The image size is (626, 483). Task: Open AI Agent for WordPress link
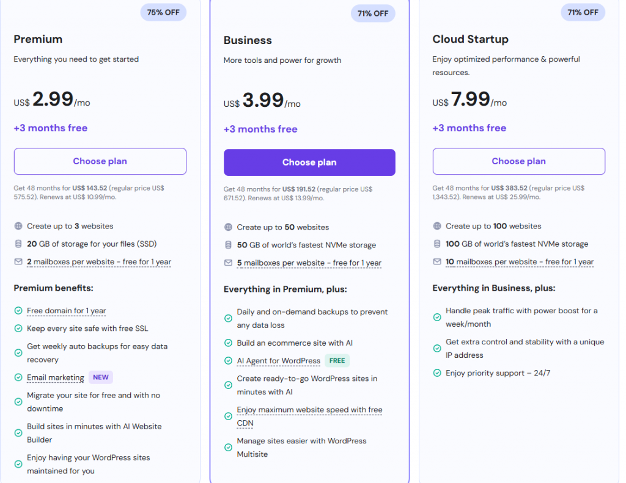[278, 361]
